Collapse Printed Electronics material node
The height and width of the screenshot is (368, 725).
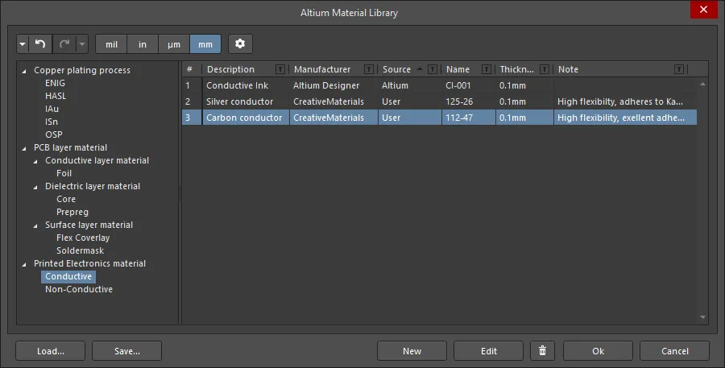[x=24, y=264]
